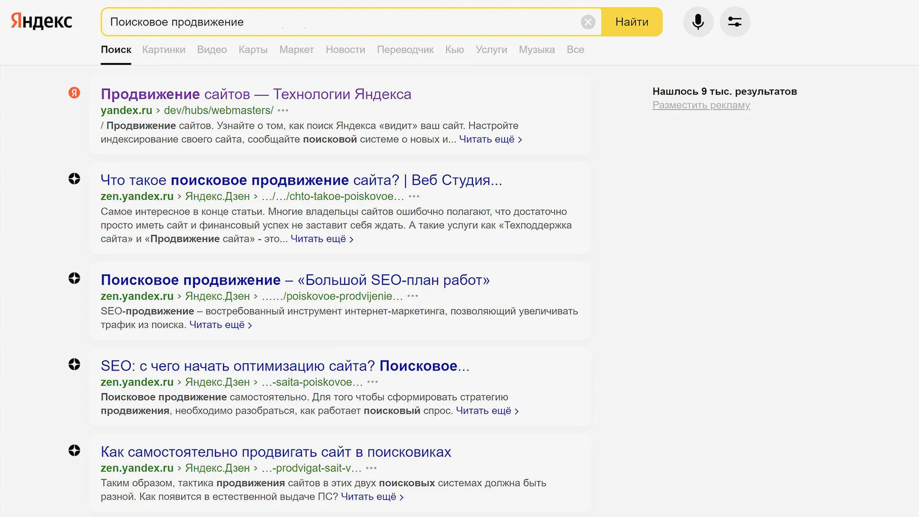919x517 pixels.
Task: Expand 'Читать ещё' under SEO-продвижение snippet
Action: coord(220,325)
